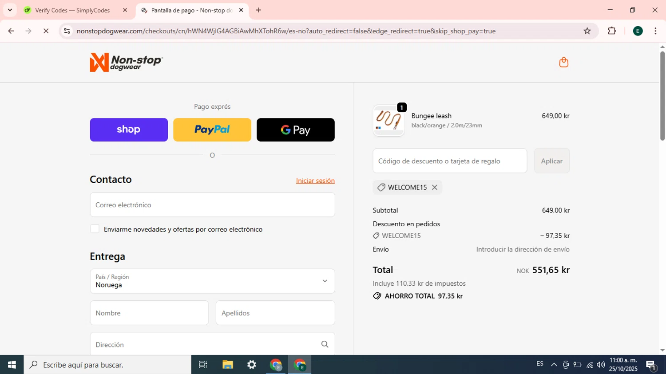
Task: Click the Iniciar sesión link
Action: pos(315,181)
